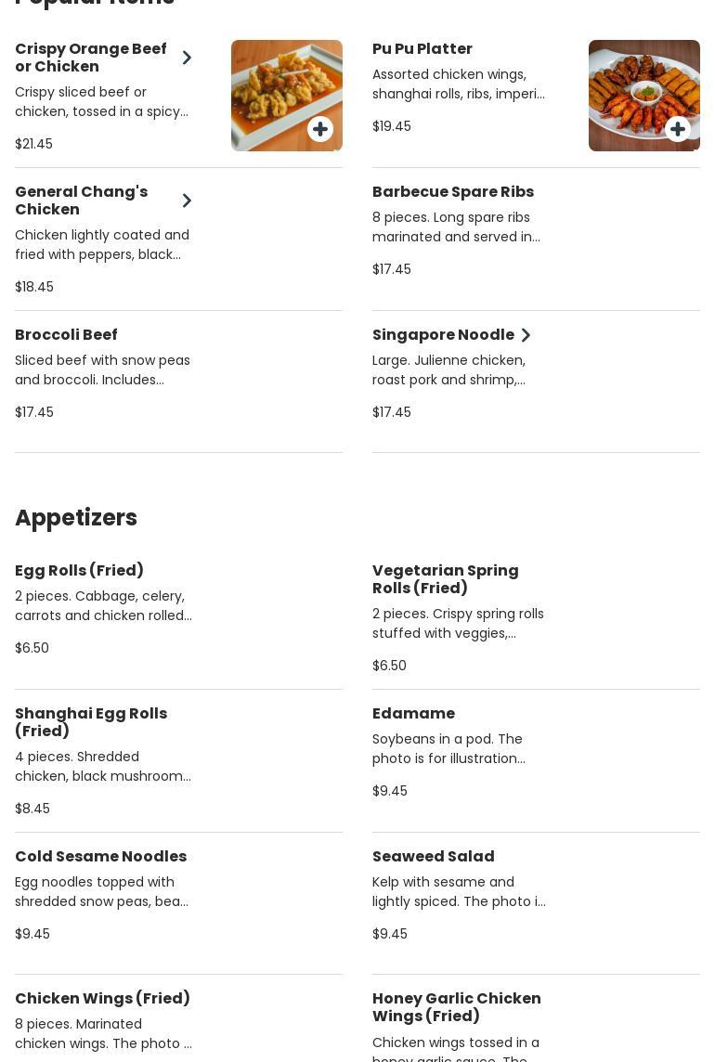Expand Singapore Noodle chevron arrow

click(x=526, y=335)
